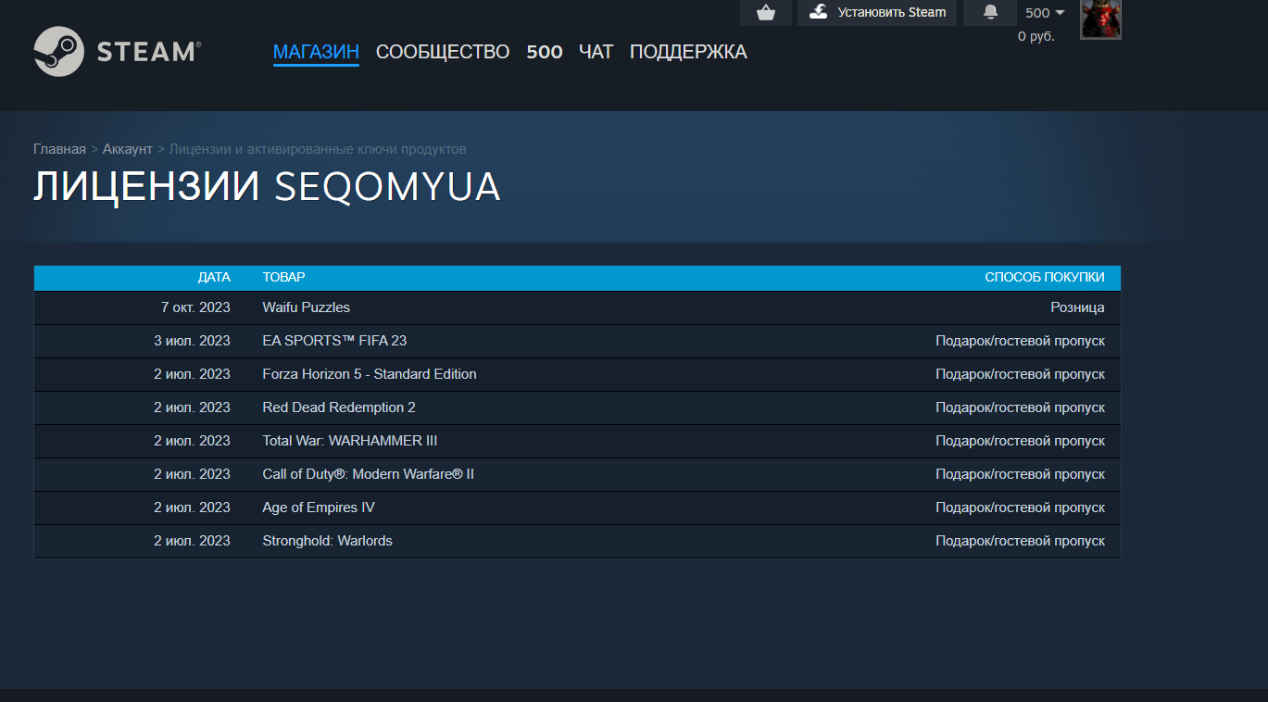Click the Аккаунт breadcrumb link
The height and width of the screenshot is (702, 1268).
pyautogui.click(x=128, y=149)
